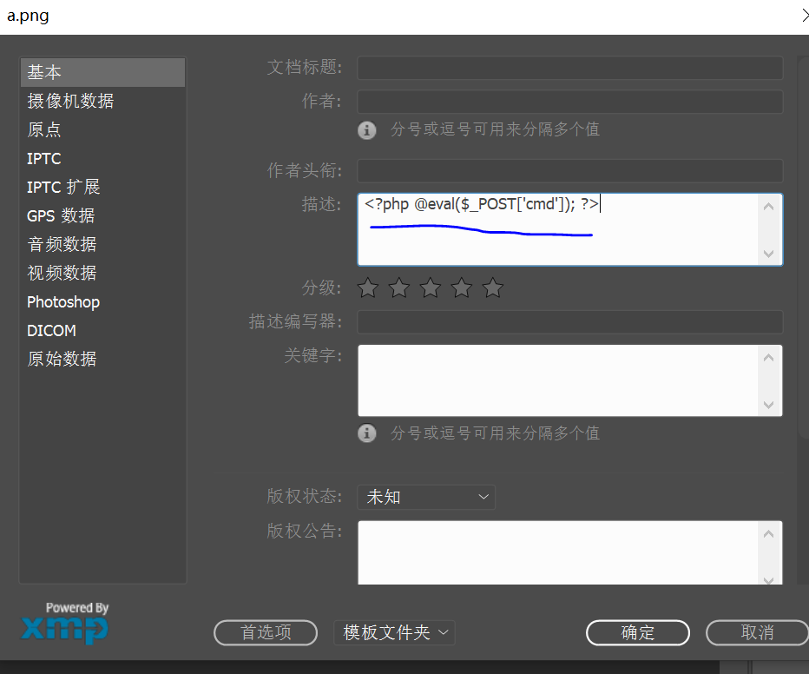Open the 版权状态 dropdown showing 未知

coord(426,497)
